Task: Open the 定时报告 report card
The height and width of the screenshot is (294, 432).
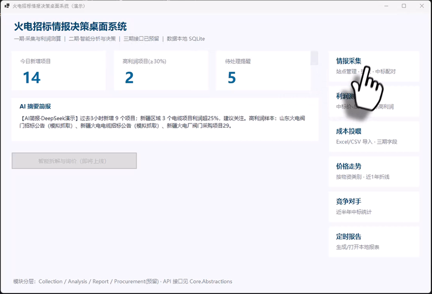Action: [x=374, y=242]
